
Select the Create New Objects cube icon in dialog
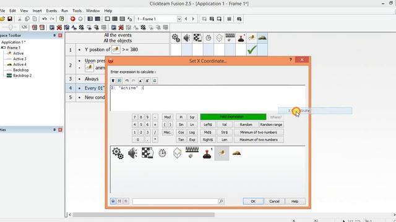178,153
